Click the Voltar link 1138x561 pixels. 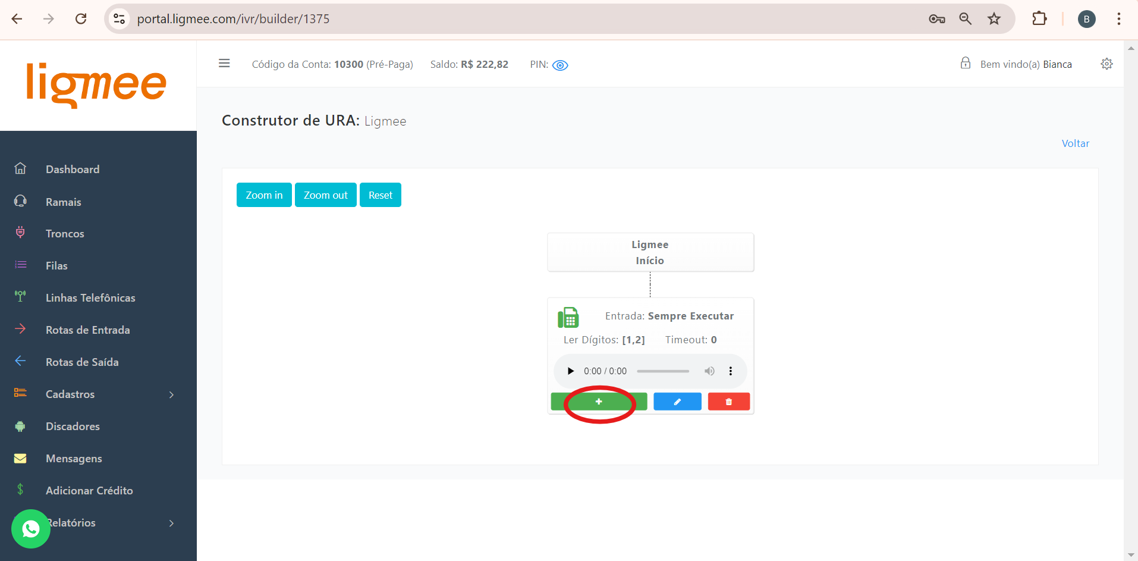pyautogui.click(x=1075, y=143)
